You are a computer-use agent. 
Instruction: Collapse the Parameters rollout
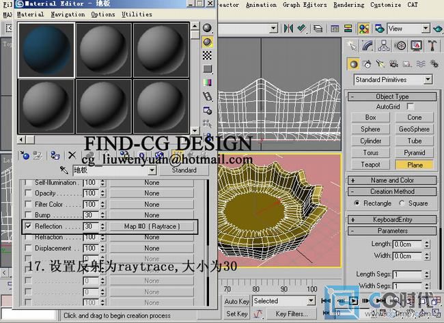coord(392,231)
